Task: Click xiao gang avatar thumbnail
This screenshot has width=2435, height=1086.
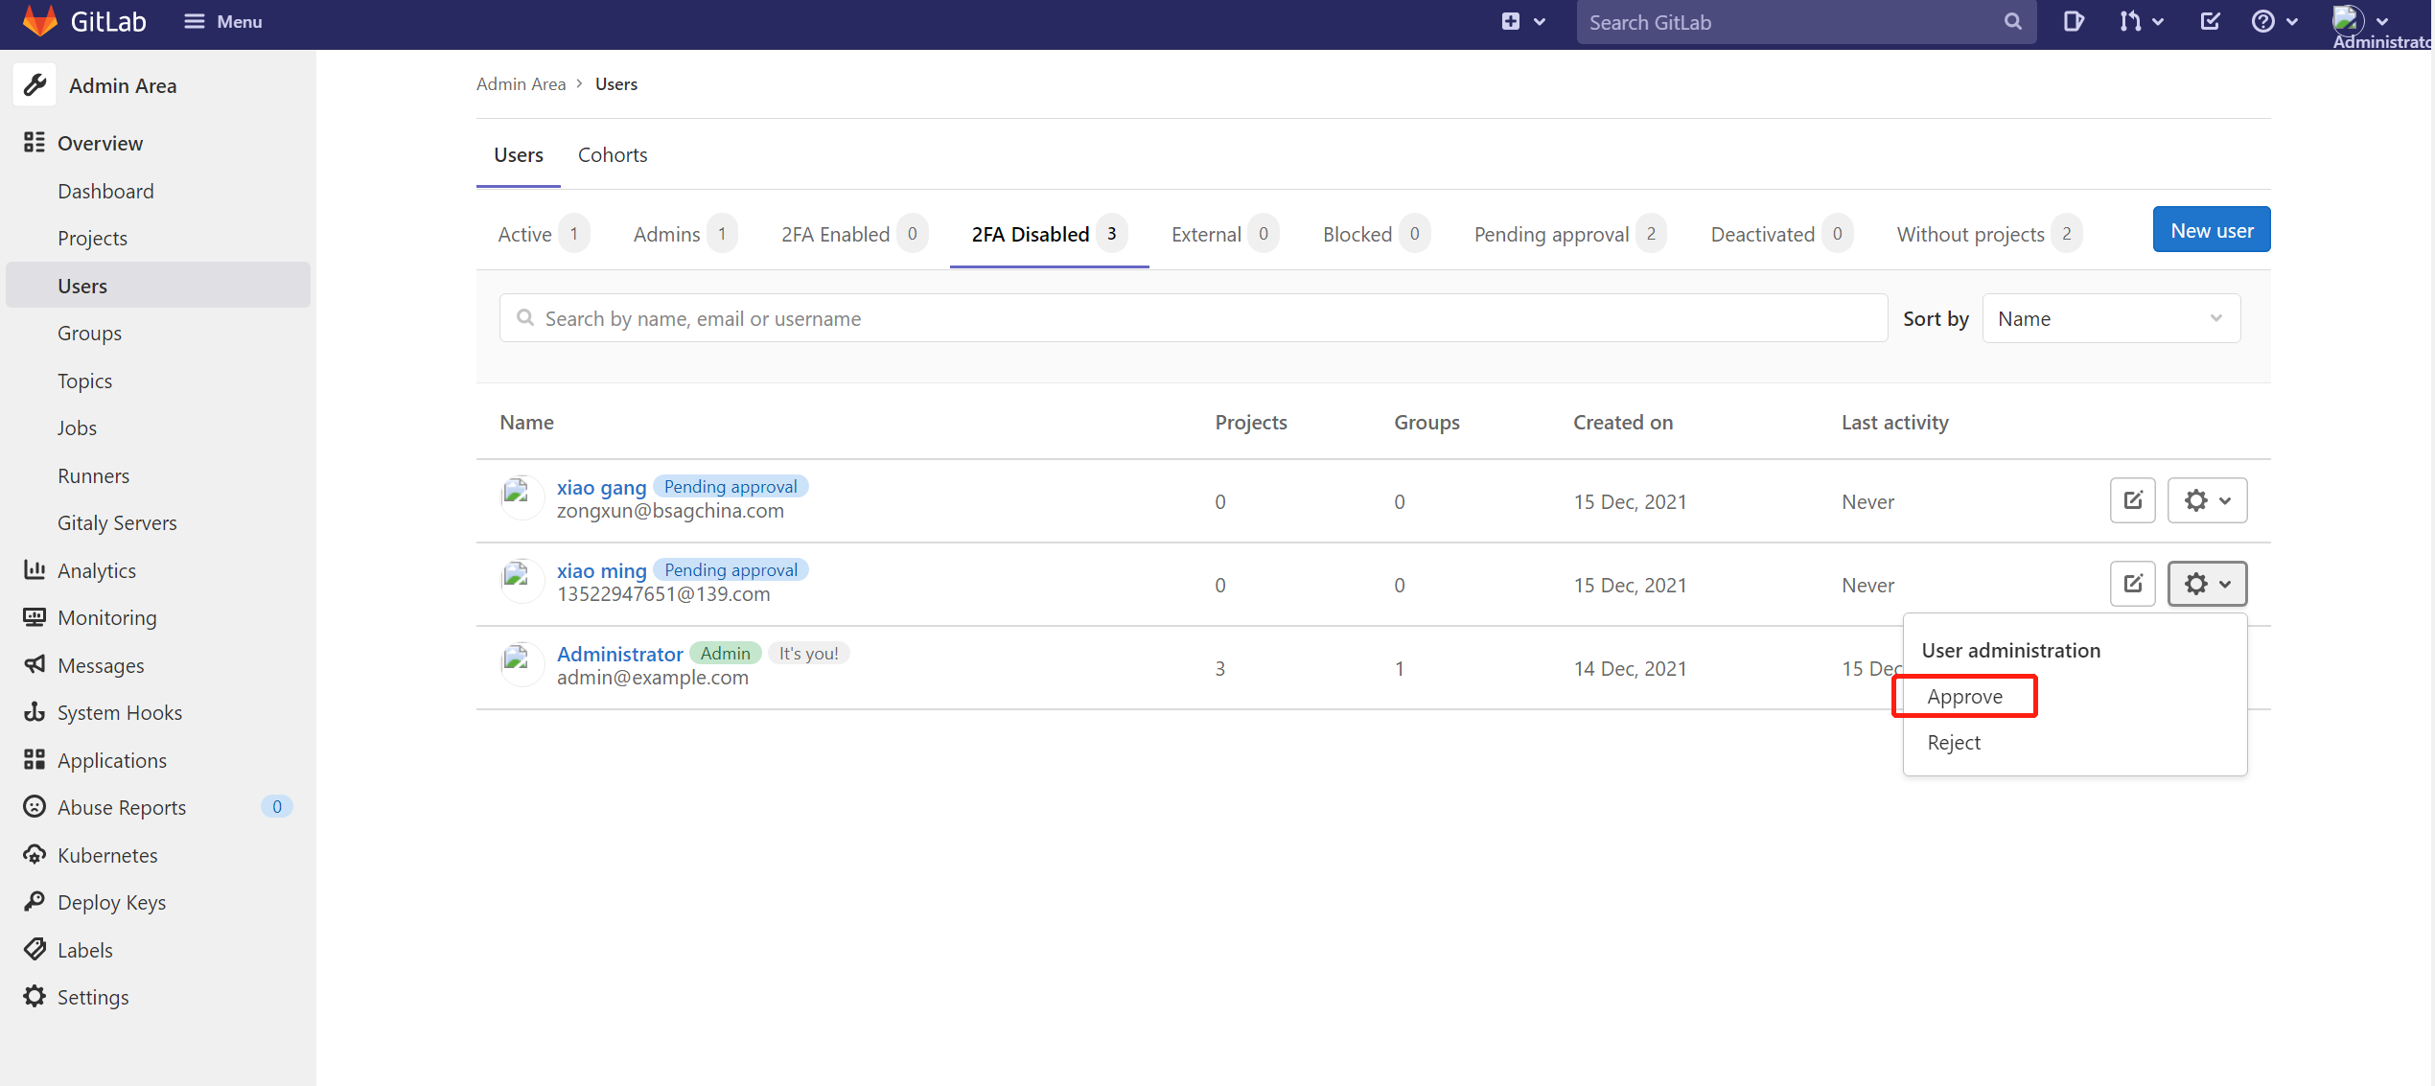Action: pyautogui.click(x=522, y=498)
